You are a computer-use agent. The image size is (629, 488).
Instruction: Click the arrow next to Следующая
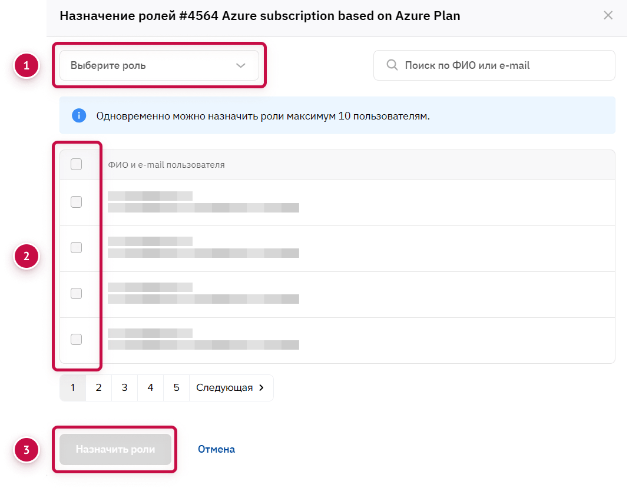point(261,388)
